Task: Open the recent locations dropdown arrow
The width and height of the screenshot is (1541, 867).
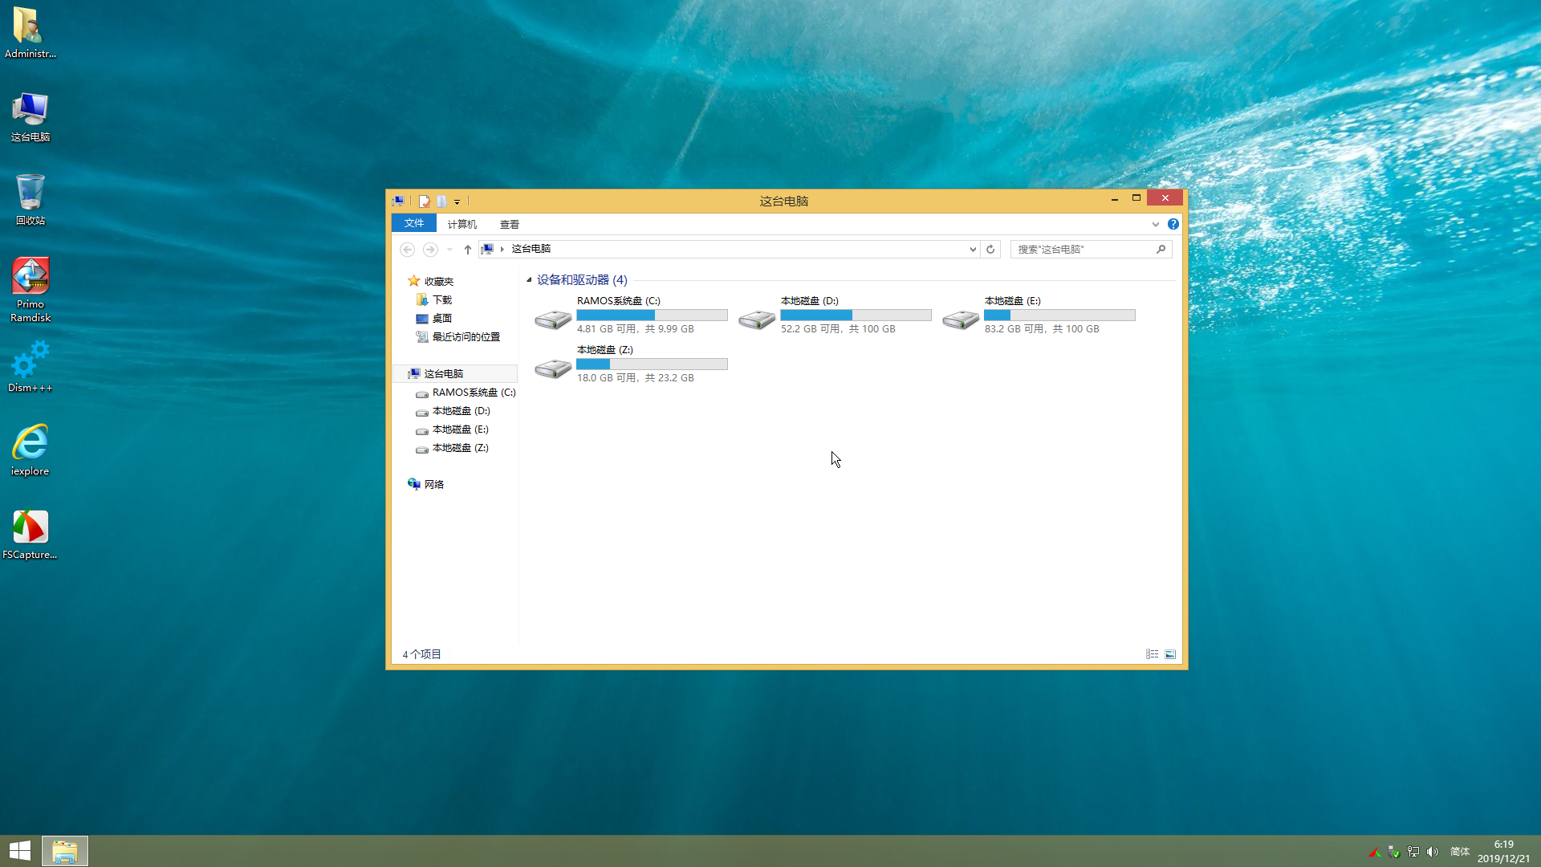Action: click(x=449, y=250)
